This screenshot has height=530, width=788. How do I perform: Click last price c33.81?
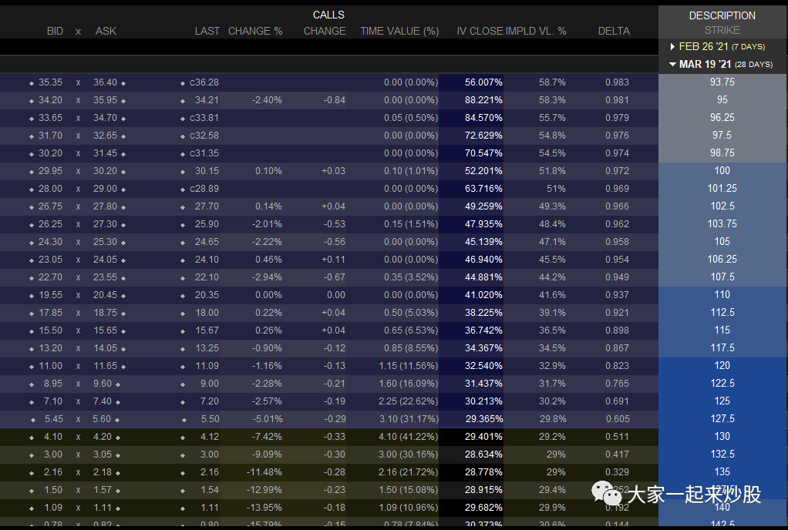tap(204, 118)
